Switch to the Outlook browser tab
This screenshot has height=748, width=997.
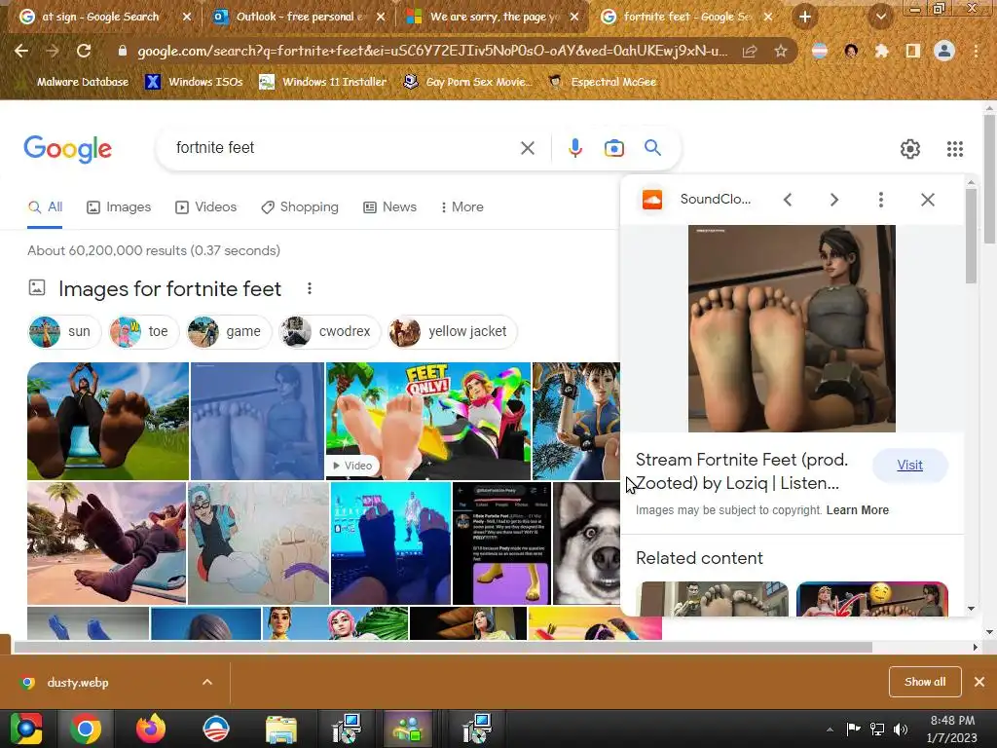pos(291,17)
